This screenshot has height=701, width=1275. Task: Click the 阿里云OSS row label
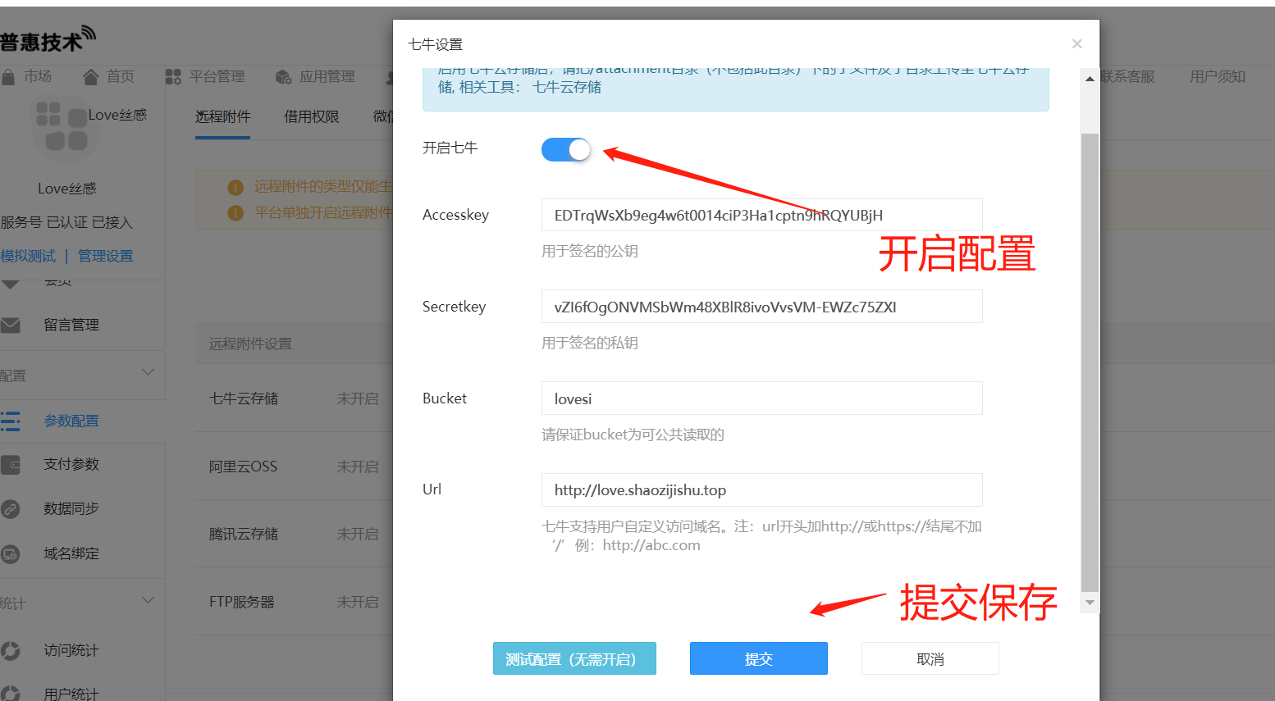pos(243,467)
